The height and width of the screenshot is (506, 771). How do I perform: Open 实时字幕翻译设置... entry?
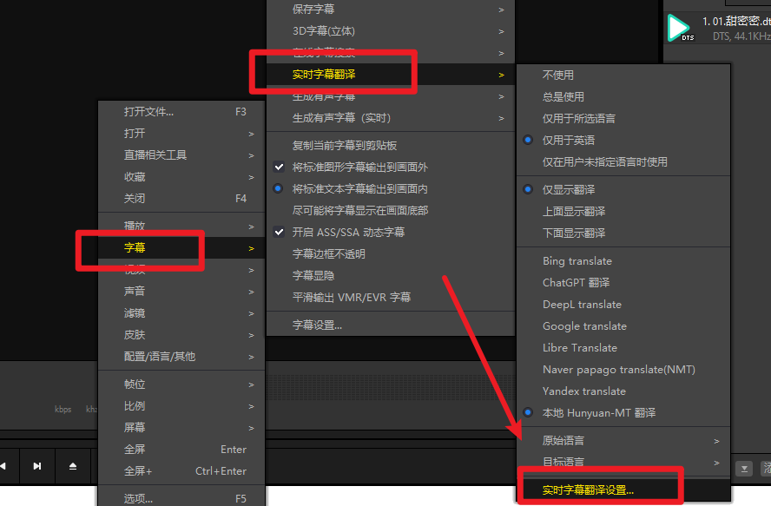623,490
